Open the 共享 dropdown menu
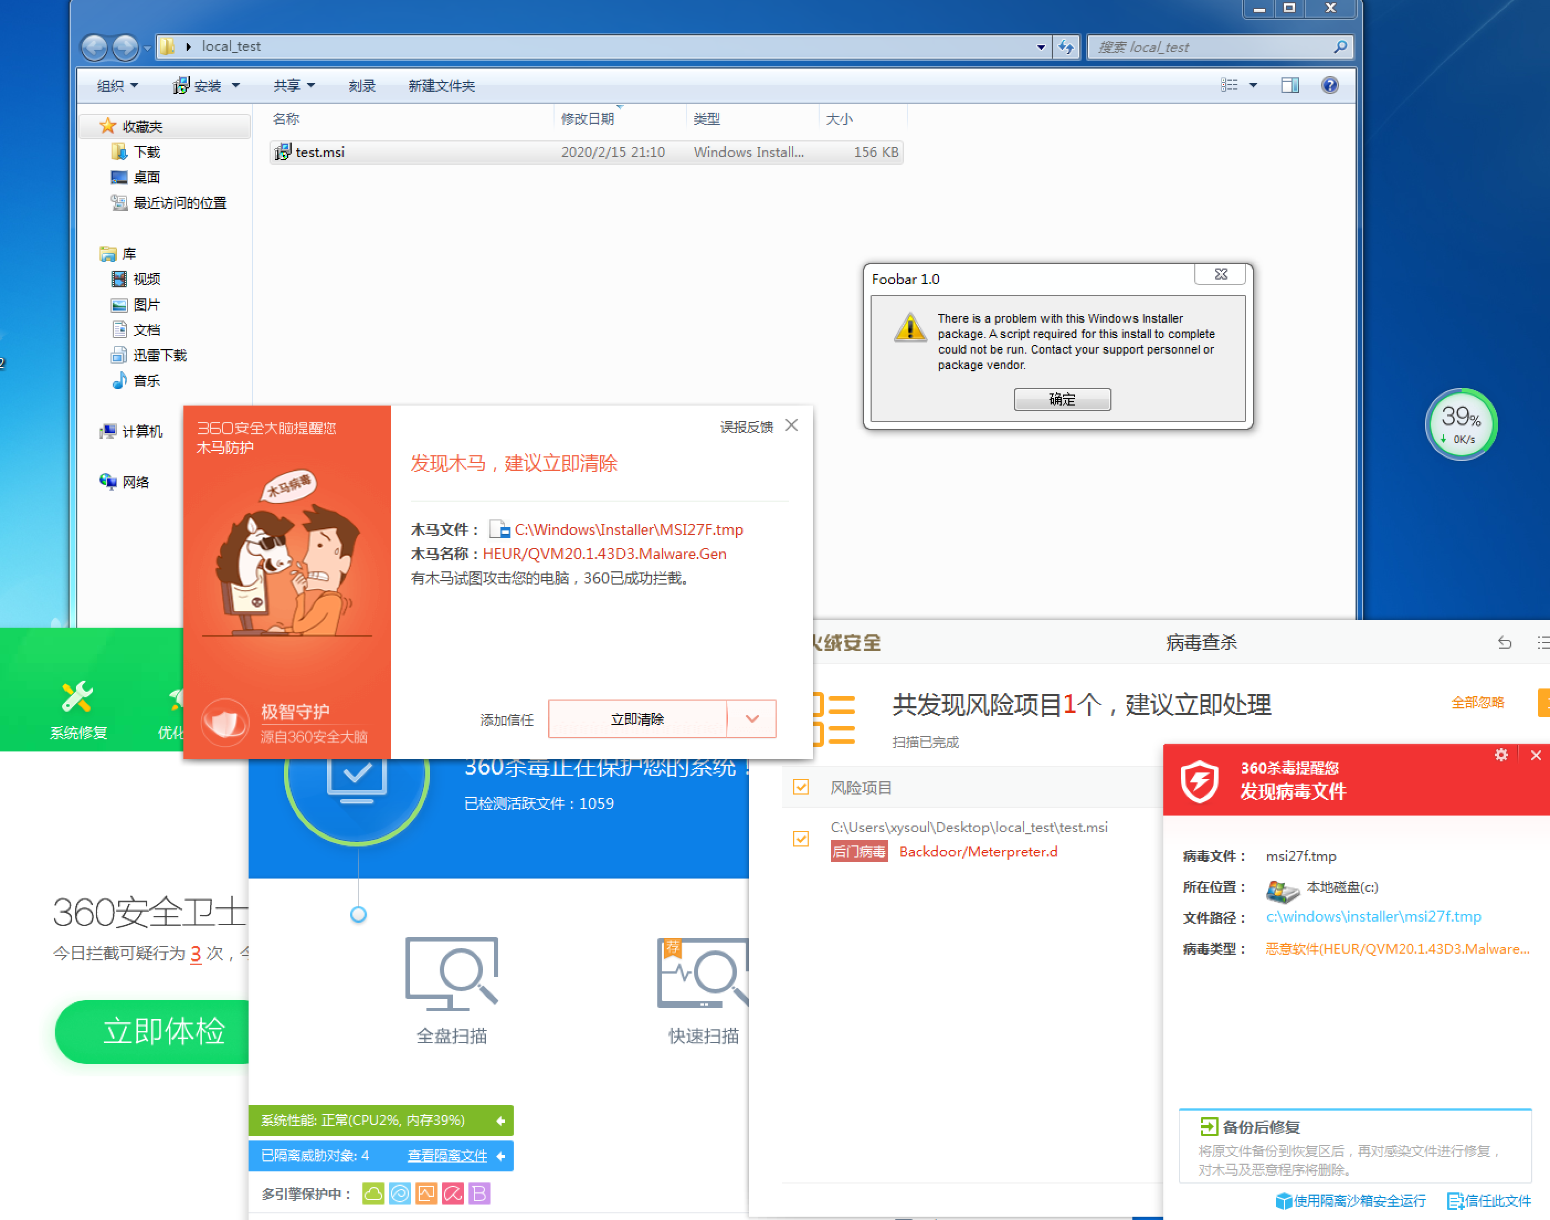 294,86
